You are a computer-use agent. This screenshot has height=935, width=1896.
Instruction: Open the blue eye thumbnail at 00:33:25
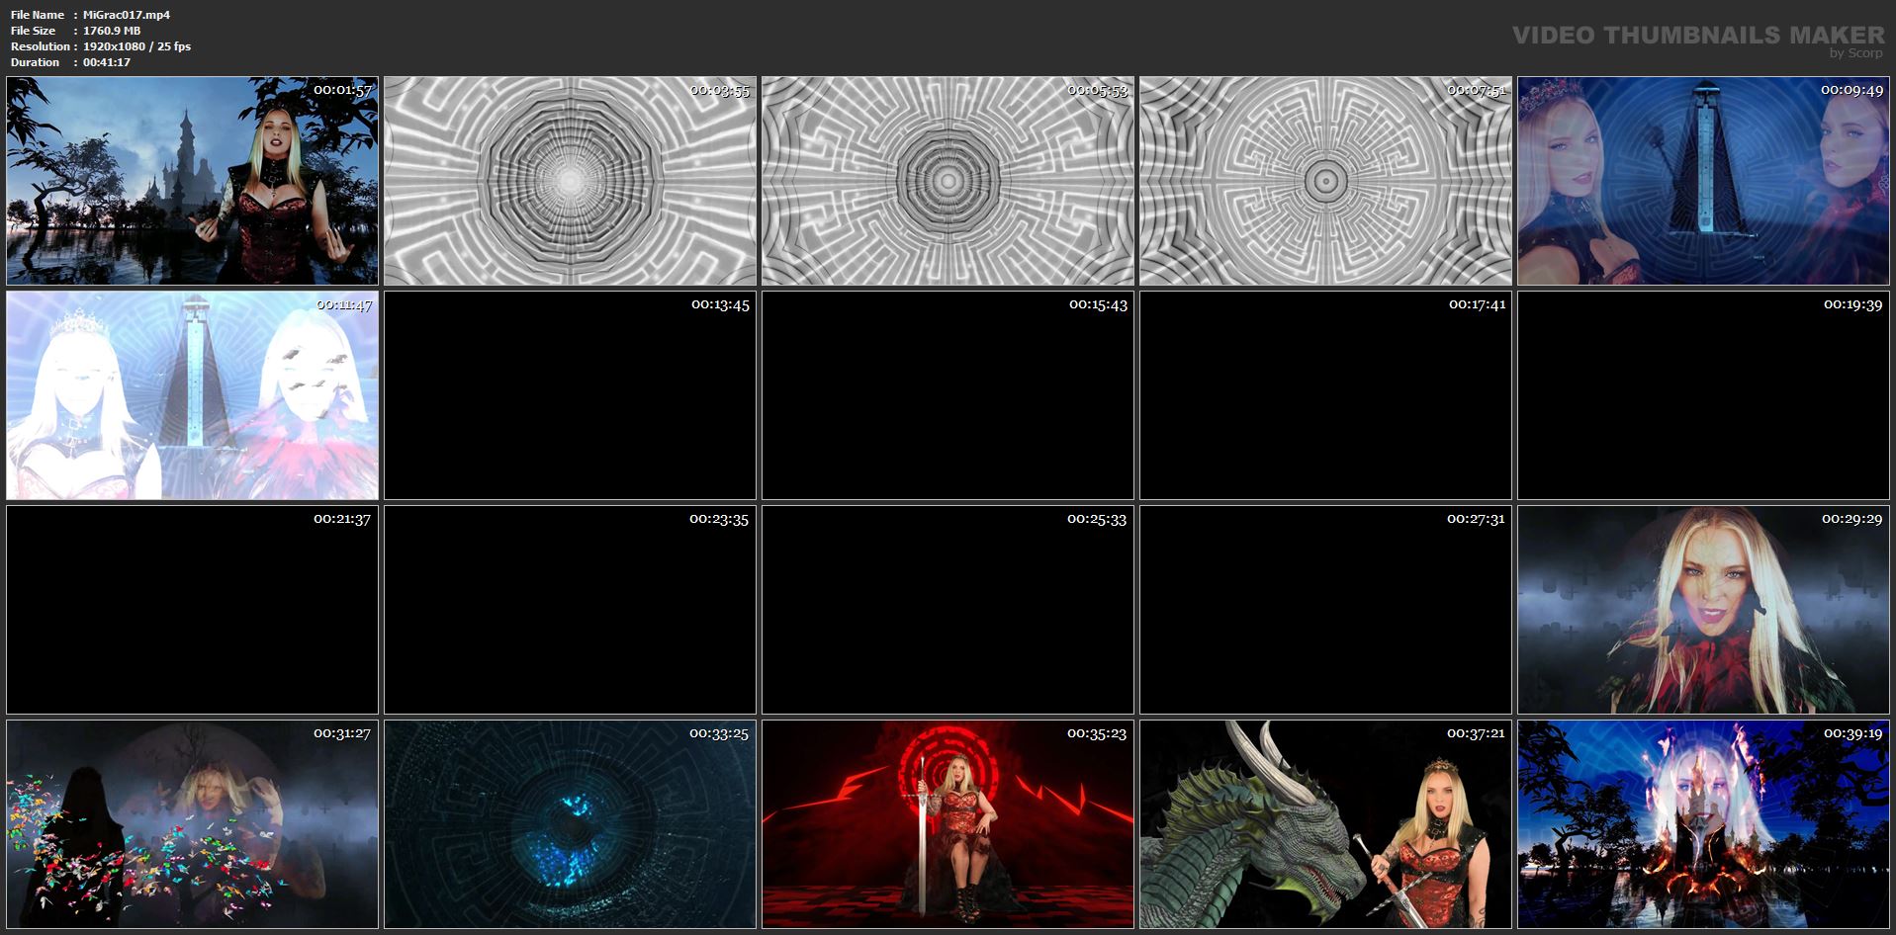tap(570, 824)
